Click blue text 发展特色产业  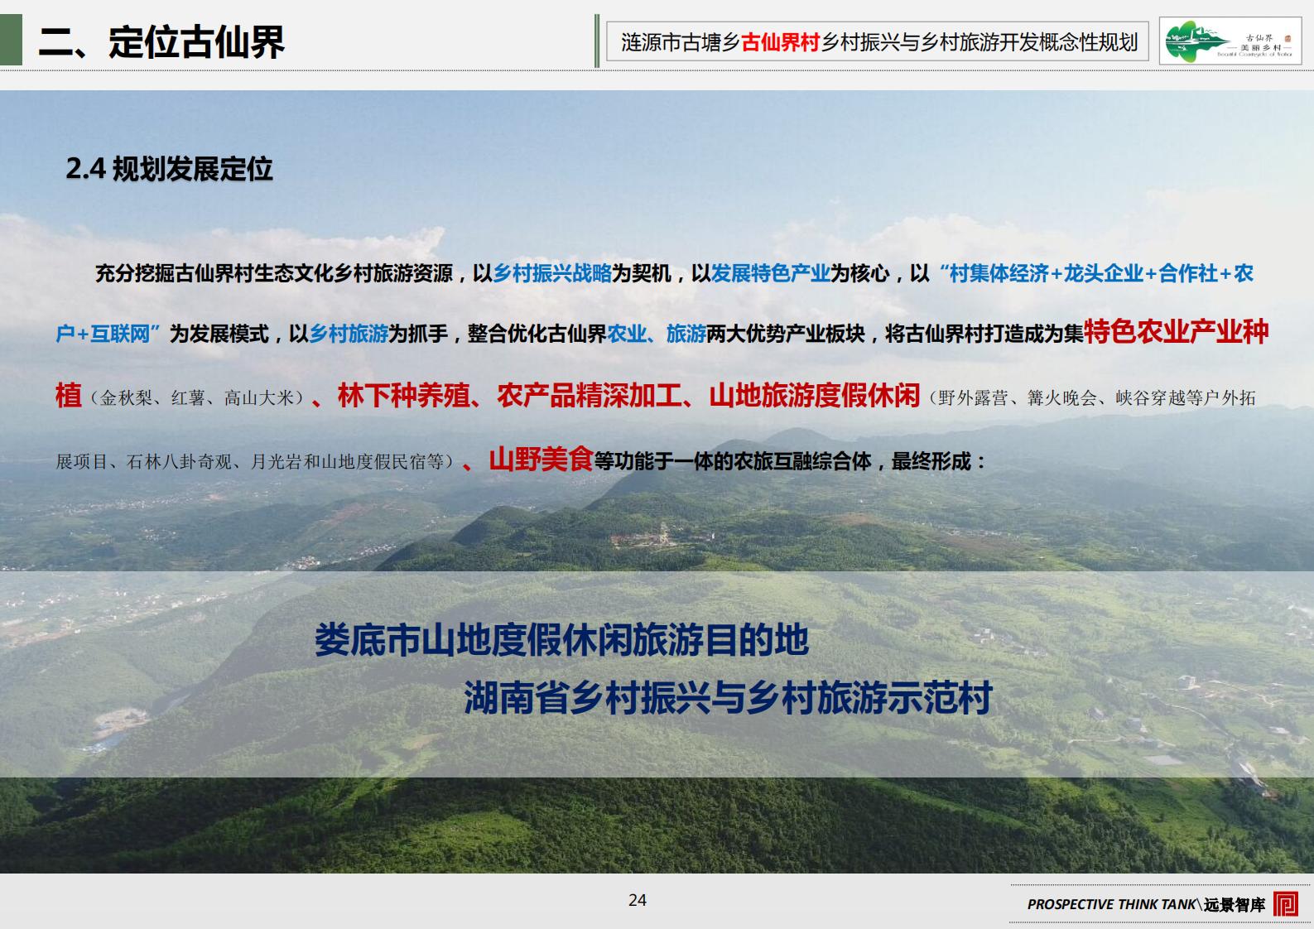[x=771, y=273]
